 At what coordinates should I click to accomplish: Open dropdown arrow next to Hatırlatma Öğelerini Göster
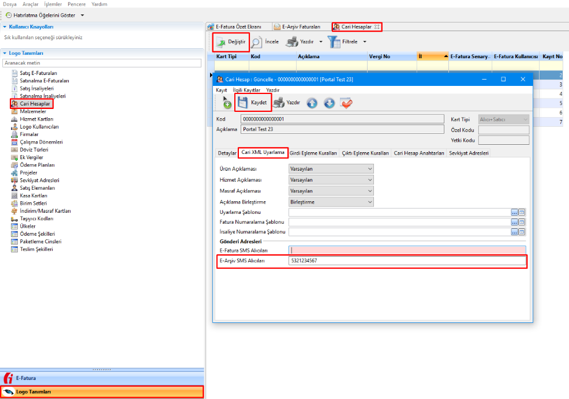tap(83, 15)
